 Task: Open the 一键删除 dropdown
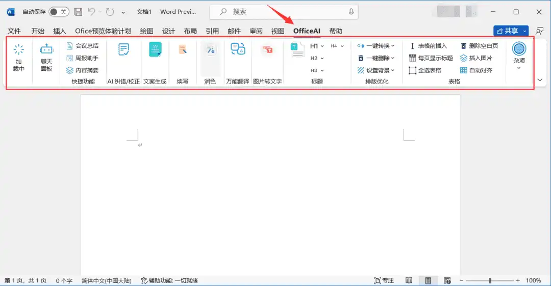375,58
